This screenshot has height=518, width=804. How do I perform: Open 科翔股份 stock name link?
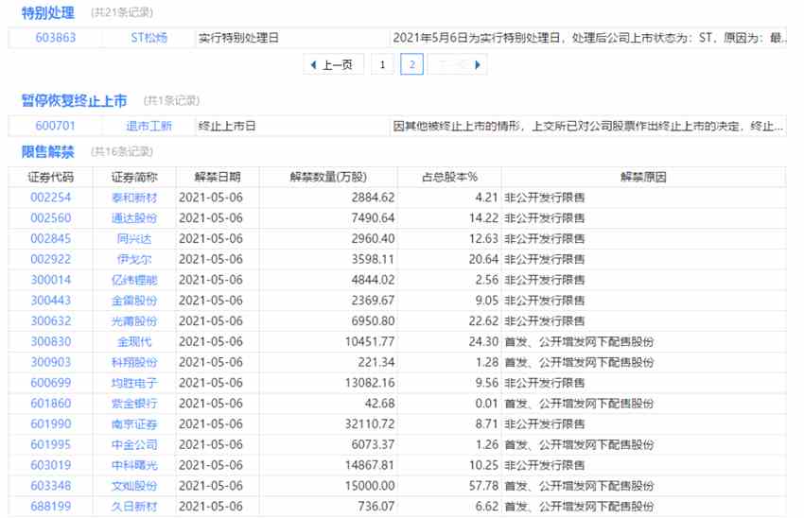point(134,362)
